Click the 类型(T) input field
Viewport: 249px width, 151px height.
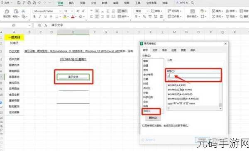pos(193,75)
